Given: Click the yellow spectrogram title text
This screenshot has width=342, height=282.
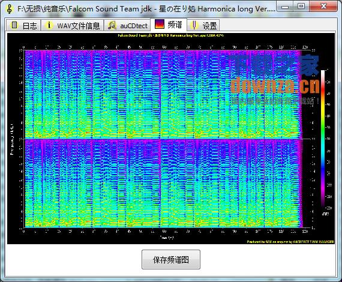Looking at the screenshot, I should pos(171,35).
